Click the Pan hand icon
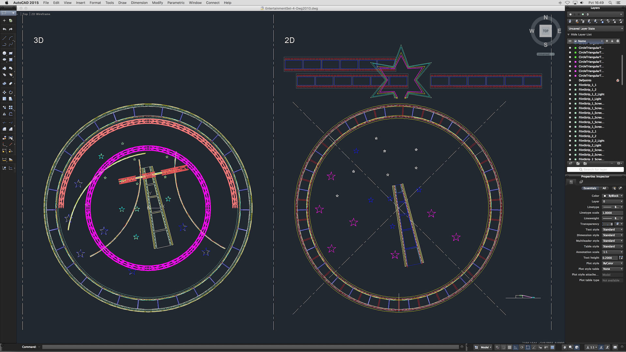Image resolution: width=626 pixels, height=352 pixels. point(565,347)
